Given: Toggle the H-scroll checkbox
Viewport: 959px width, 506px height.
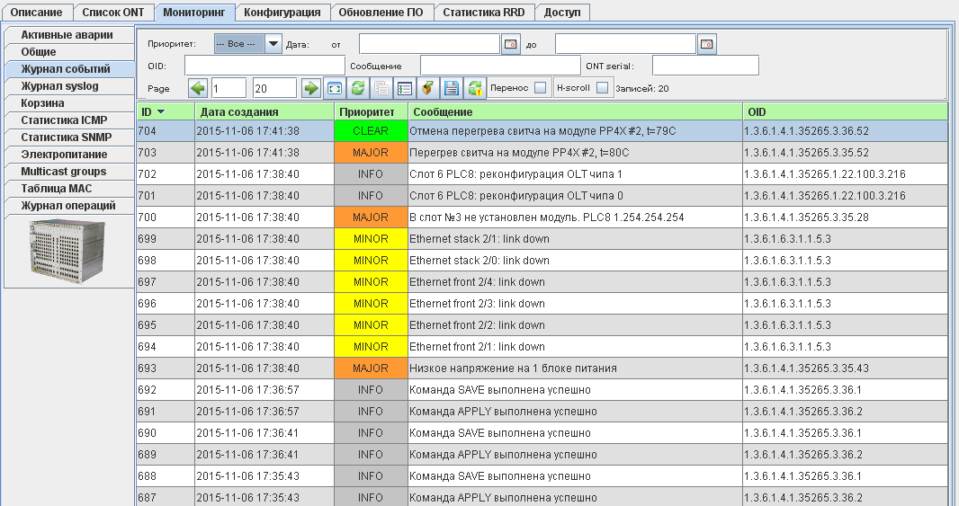Looking at the screenshot, I should click(x=603, y=88).
